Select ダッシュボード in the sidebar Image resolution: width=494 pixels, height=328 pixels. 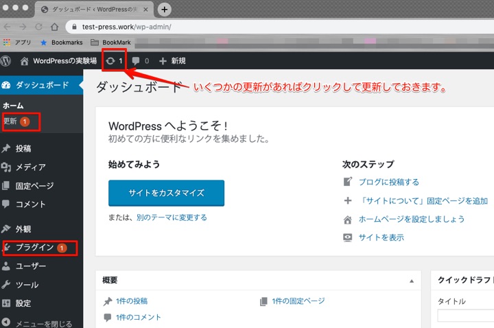point(41,85)
